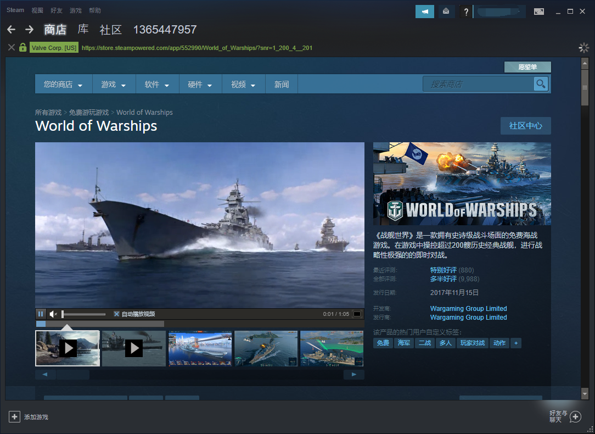Click the store URL address text
Screen dimensions: 595x434
coord(197,48)
